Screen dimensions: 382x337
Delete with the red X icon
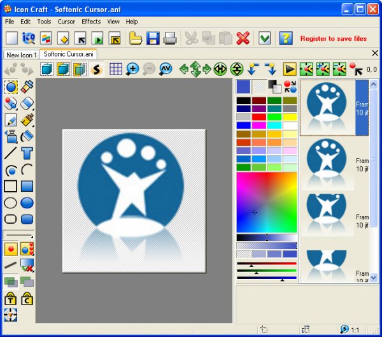pyautogui.click(x=243, y=38)
